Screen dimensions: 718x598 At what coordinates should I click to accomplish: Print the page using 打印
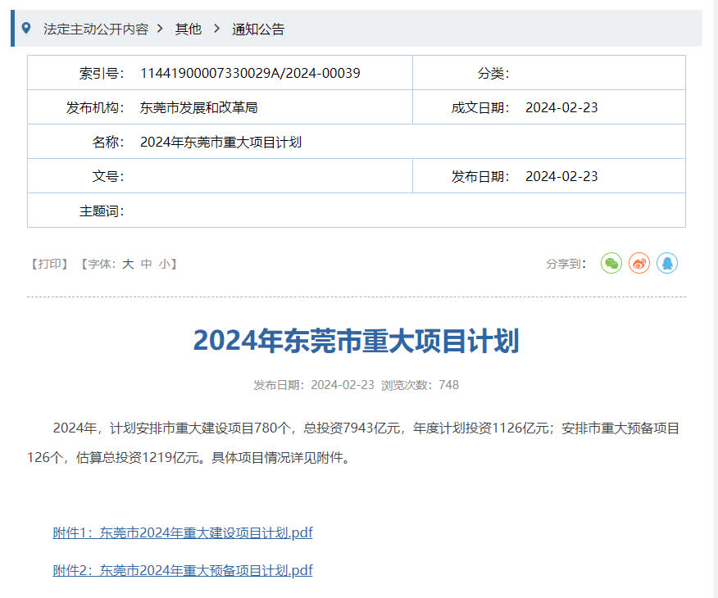pyautogui.click(x=49, y=264)
